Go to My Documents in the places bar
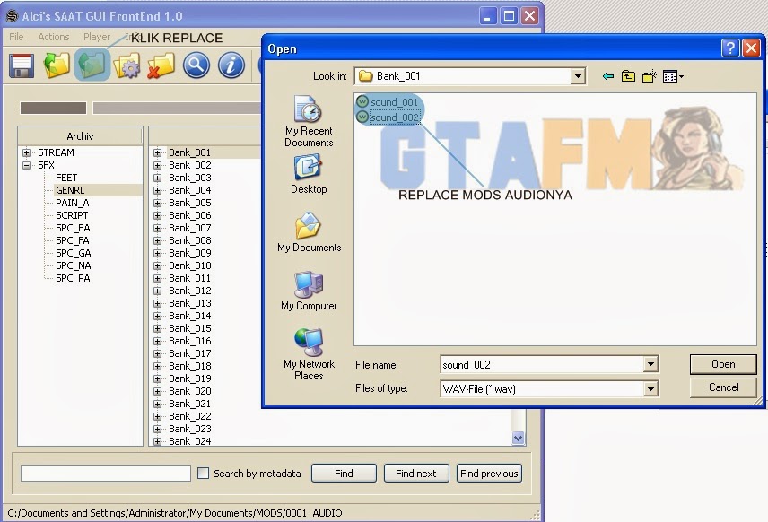The height and width of the screenshot is (522, 768). tap(309, 232)
